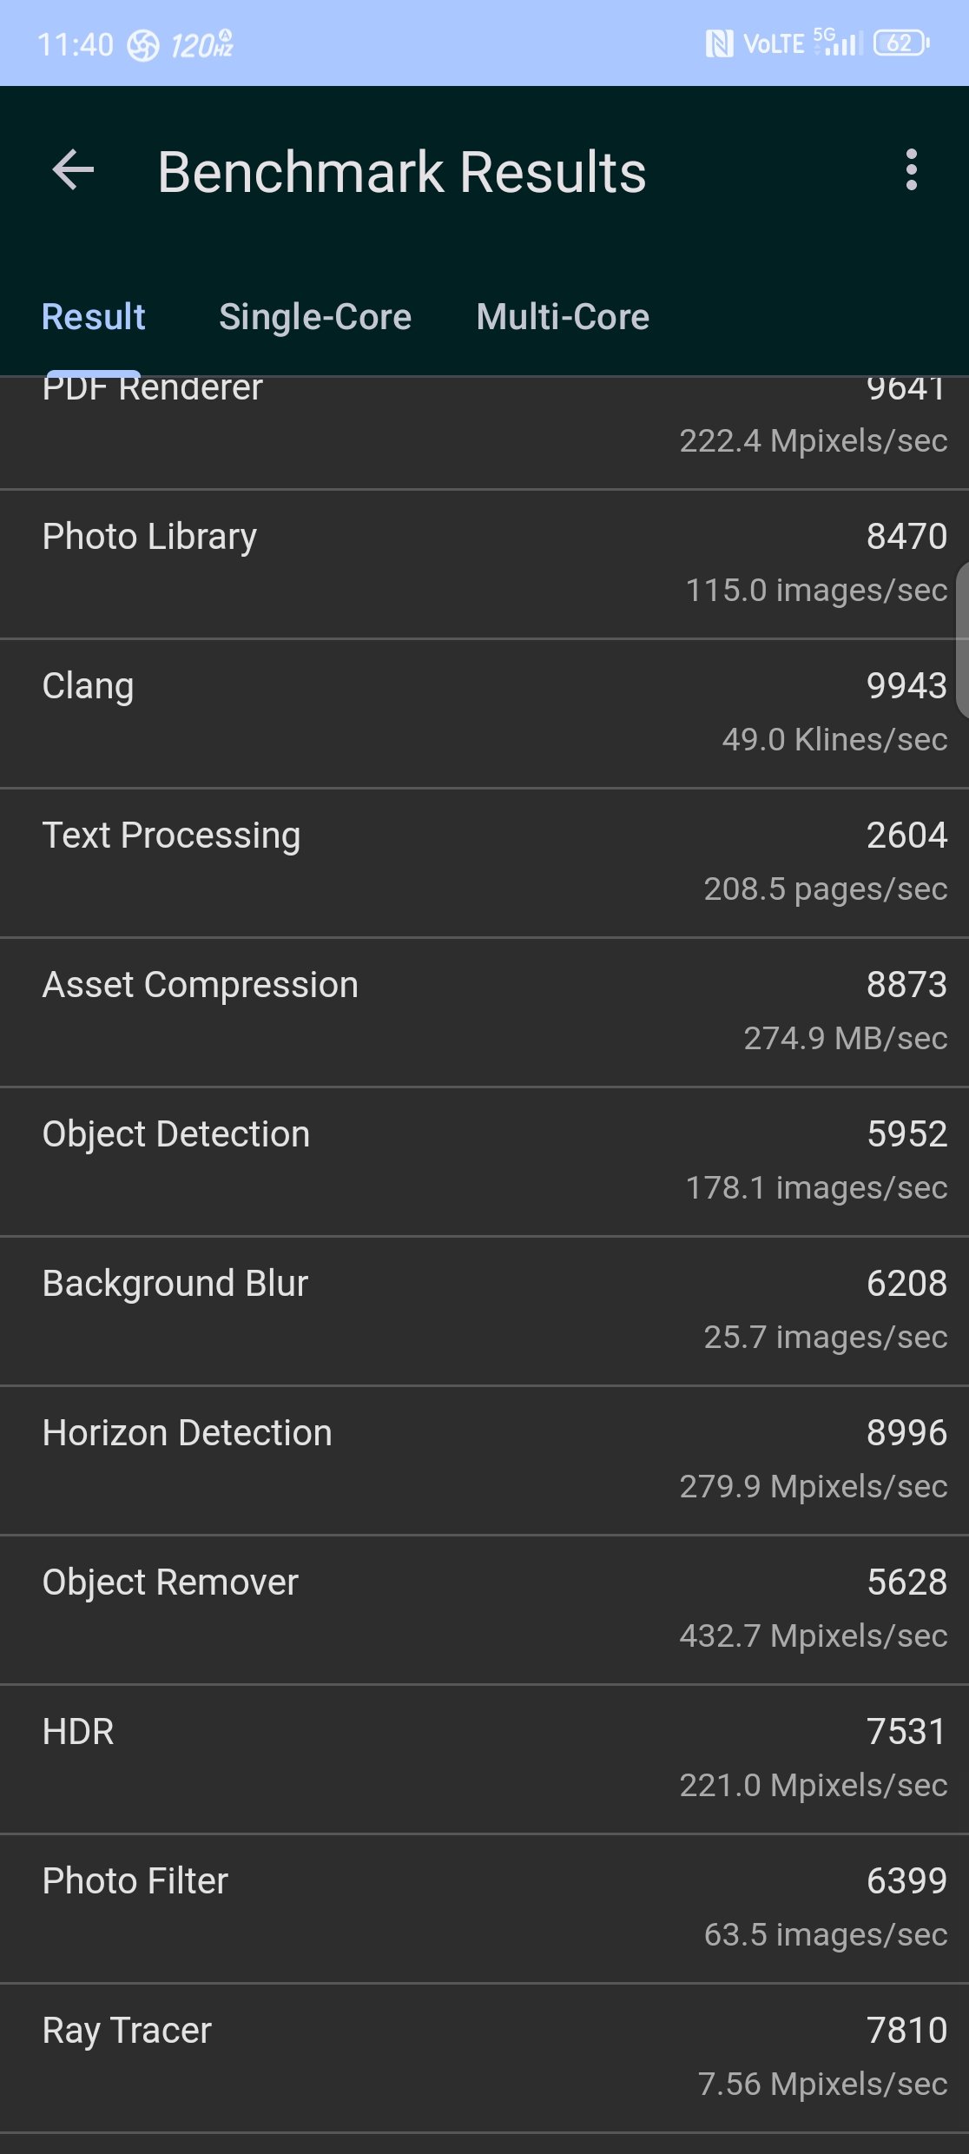Tap the Object Detection entry
Viewport: 969px width, 2154px height.
click(x=484, y=1162)
